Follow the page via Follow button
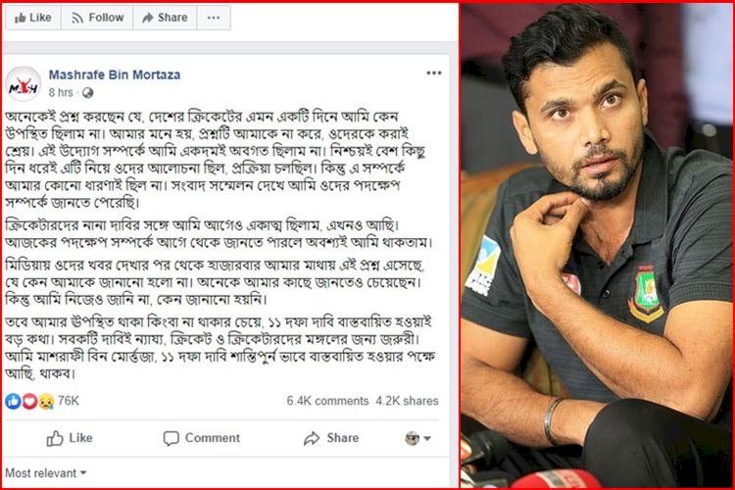The image size is (735, 490). pyautogui.click(x=97, y=18)
